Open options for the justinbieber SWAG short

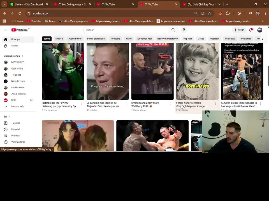81,104
